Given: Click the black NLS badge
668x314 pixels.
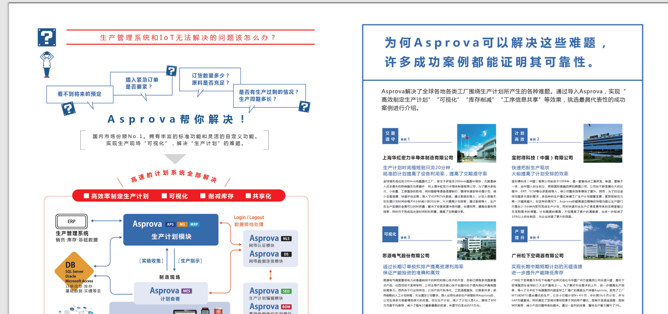Looking at the screenshot, I should coord(286,239).
